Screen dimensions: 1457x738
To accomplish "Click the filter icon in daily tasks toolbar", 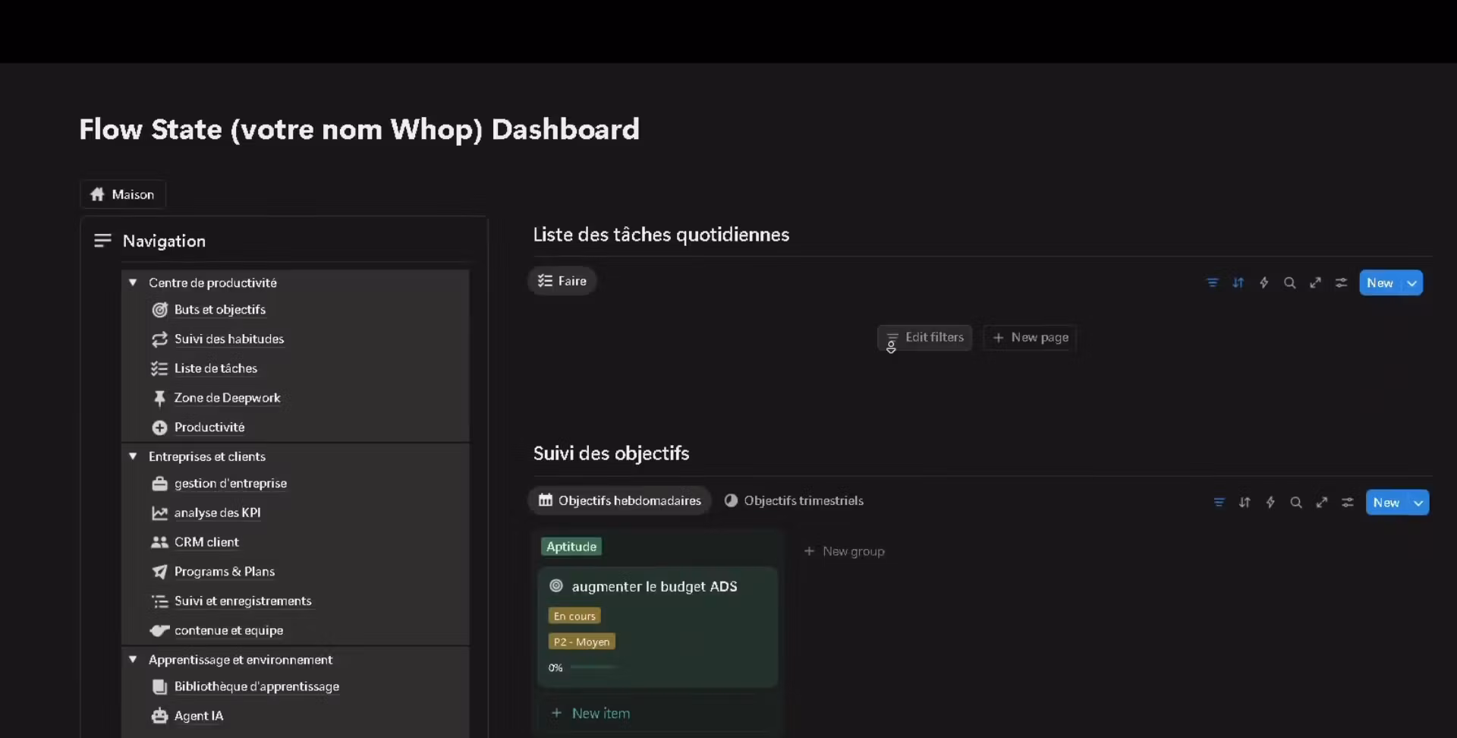I will [x=1212, y=282].
